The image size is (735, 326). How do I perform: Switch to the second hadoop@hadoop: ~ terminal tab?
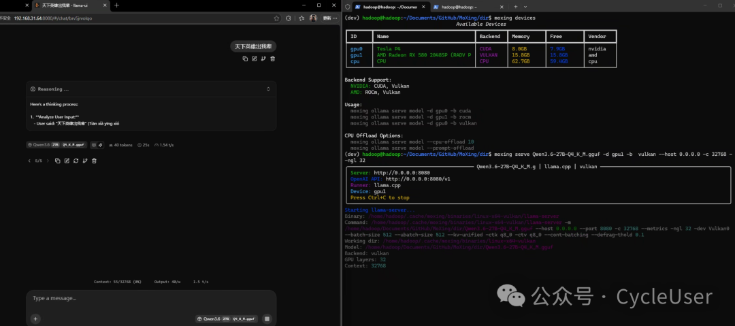(x=468, y=7)
